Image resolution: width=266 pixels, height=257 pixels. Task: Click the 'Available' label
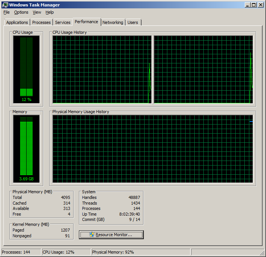[x=21, y=208]
